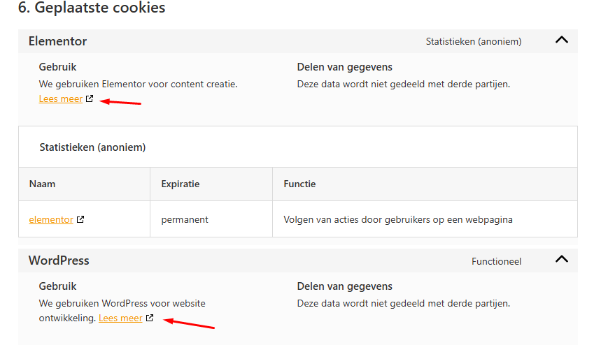Open the elementor cookie name link
The height and width of the screenshot is (345, 615).
coord(51,220)
